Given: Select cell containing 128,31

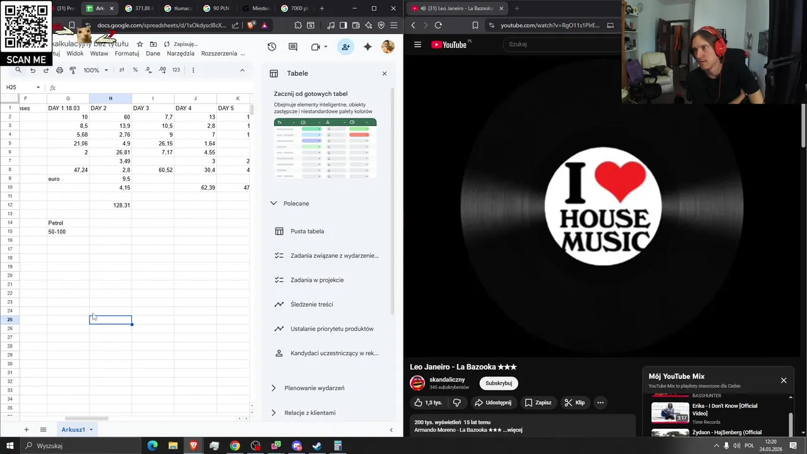Looking at the screenshot, I should point(110,206).
